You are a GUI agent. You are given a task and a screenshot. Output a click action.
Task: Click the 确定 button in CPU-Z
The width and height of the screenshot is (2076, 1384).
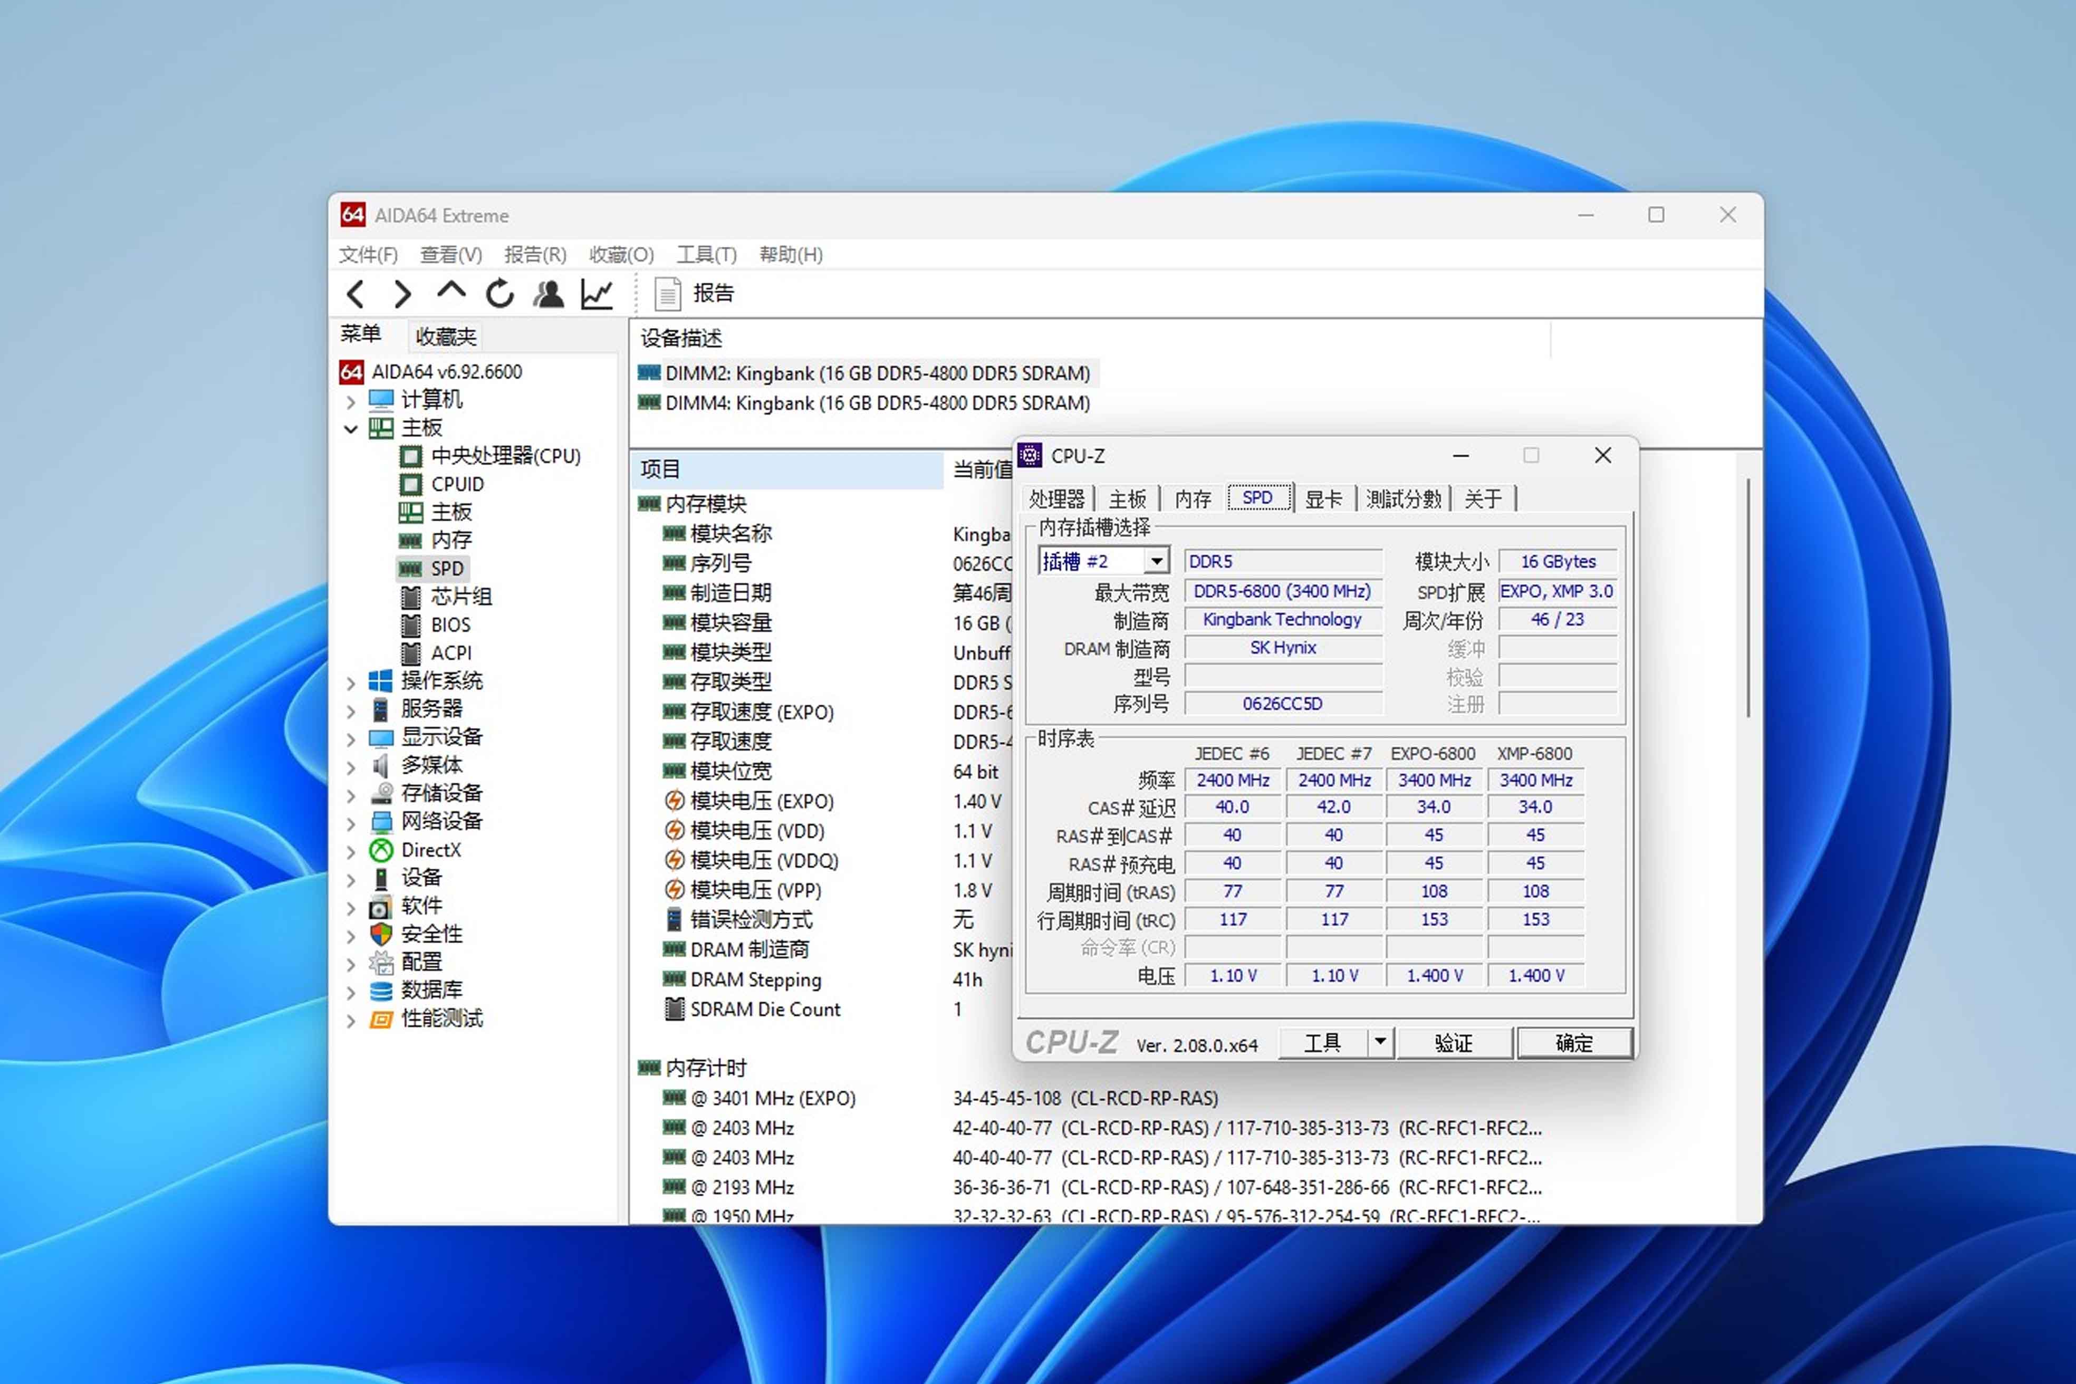[1573, 1043]
